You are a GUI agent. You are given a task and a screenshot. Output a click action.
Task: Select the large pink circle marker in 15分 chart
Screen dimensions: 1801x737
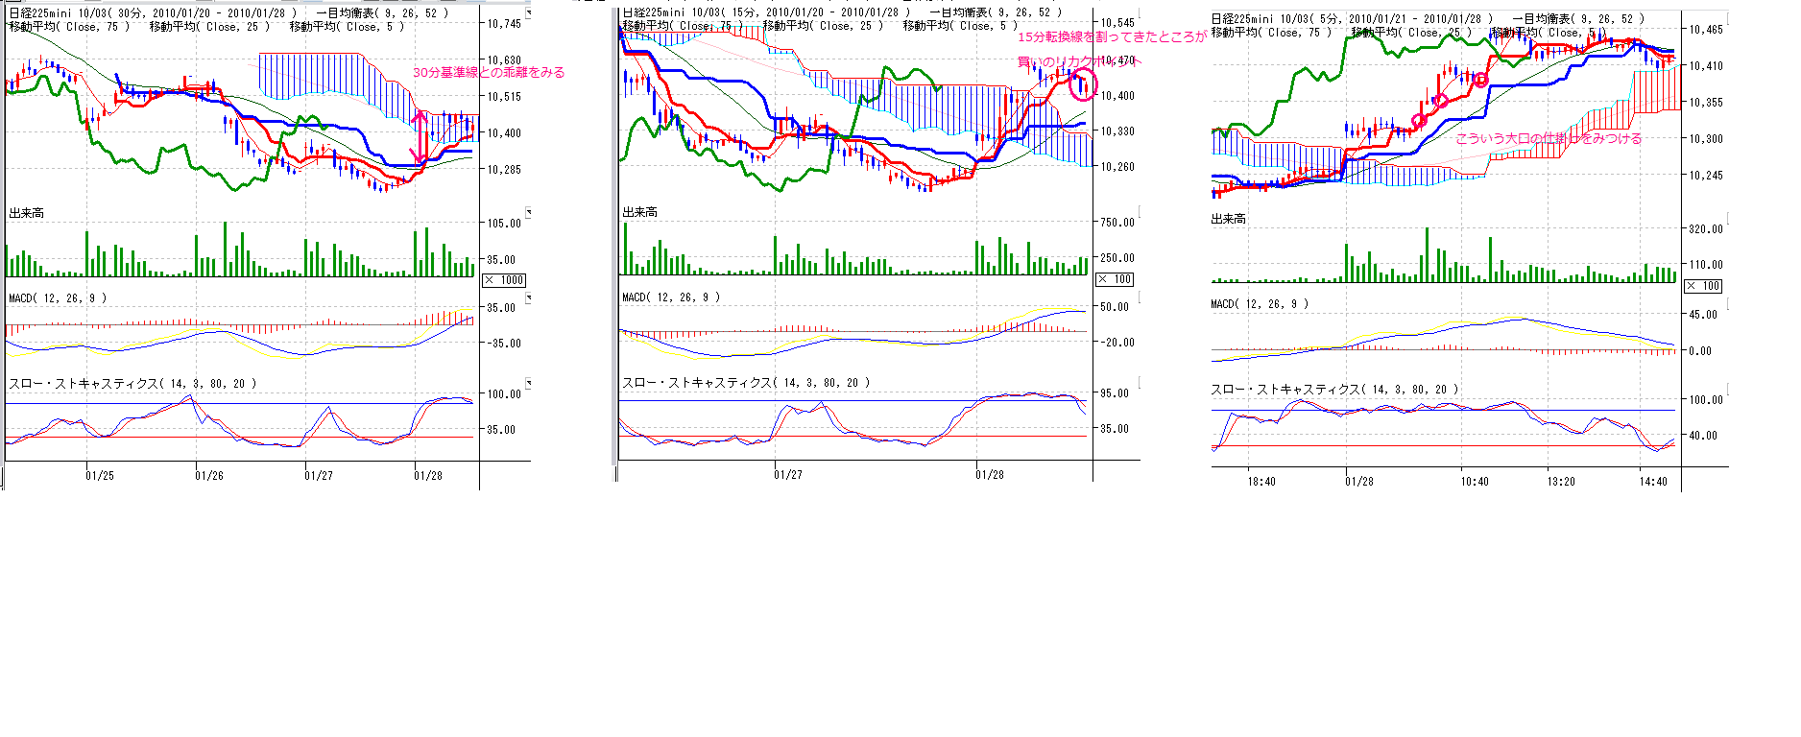[x=1083, y=84]
